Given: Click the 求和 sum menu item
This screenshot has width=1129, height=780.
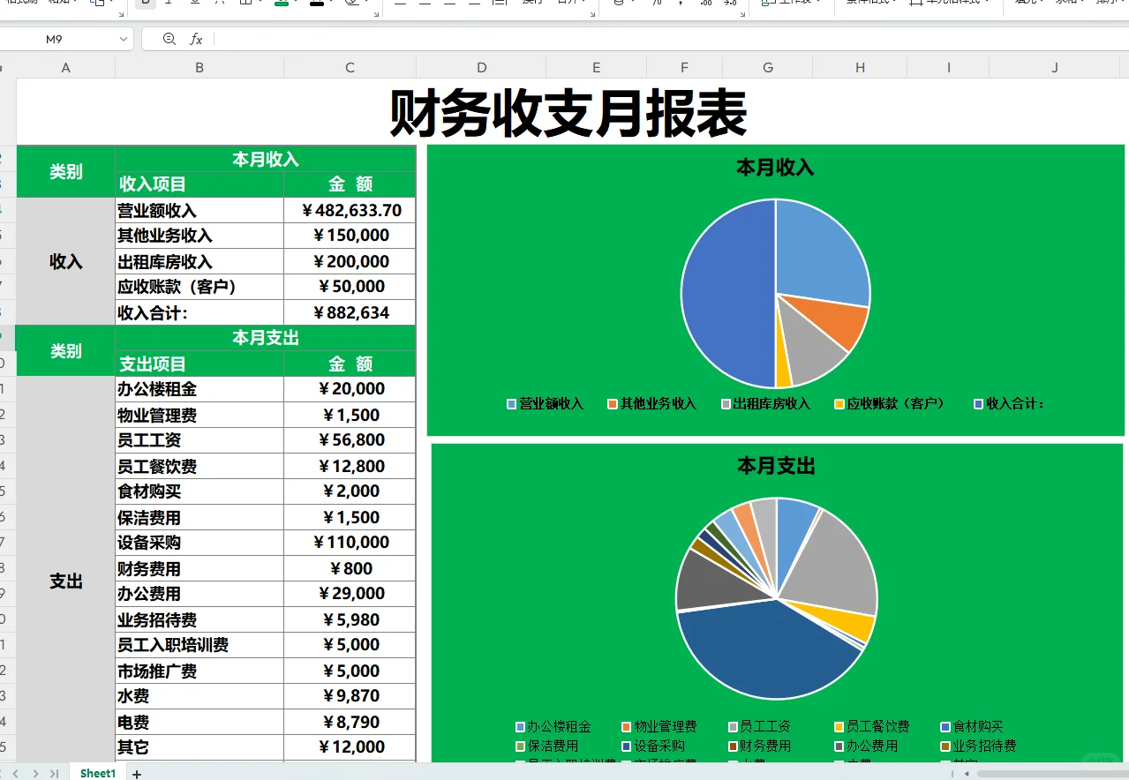Looking at the screenshot, I should 1070,4.
